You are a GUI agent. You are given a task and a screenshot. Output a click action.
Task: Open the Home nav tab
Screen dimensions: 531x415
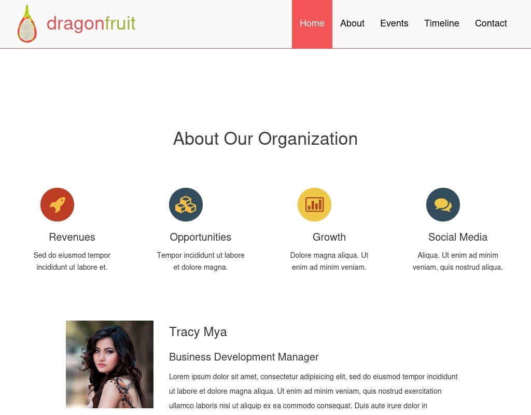point(312,24)
